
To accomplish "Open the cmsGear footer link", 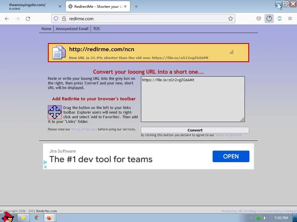I will pyautogui.click(x=290, y=211).
